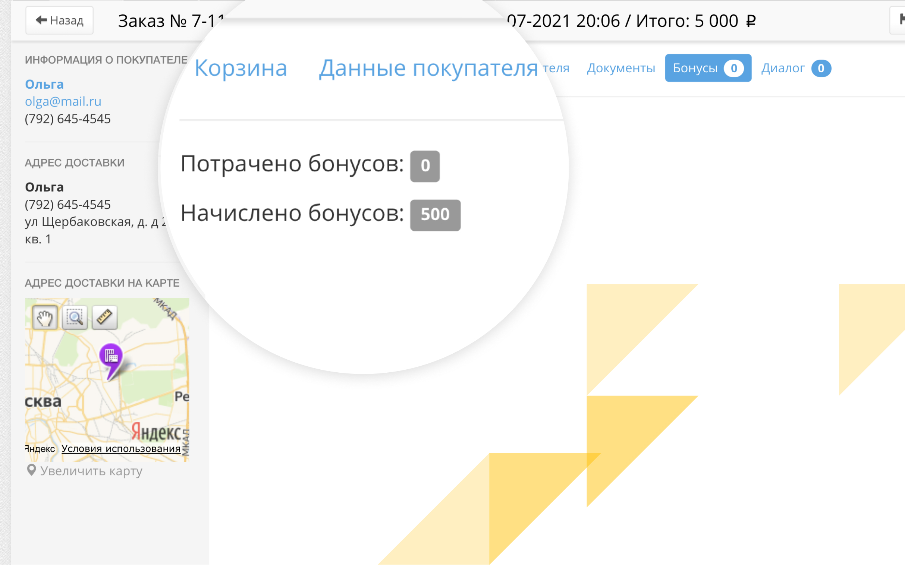The width and height of the screenshot is (905, 565).
Task: Open the Корзина tab
Action: [x=241, y=68]
